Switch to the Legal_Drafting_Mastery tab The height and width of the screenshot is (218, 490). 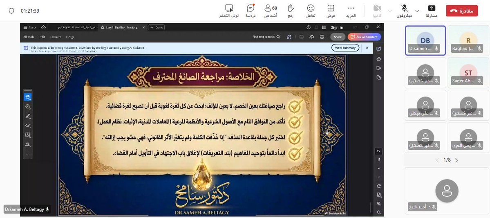[122, 27]
